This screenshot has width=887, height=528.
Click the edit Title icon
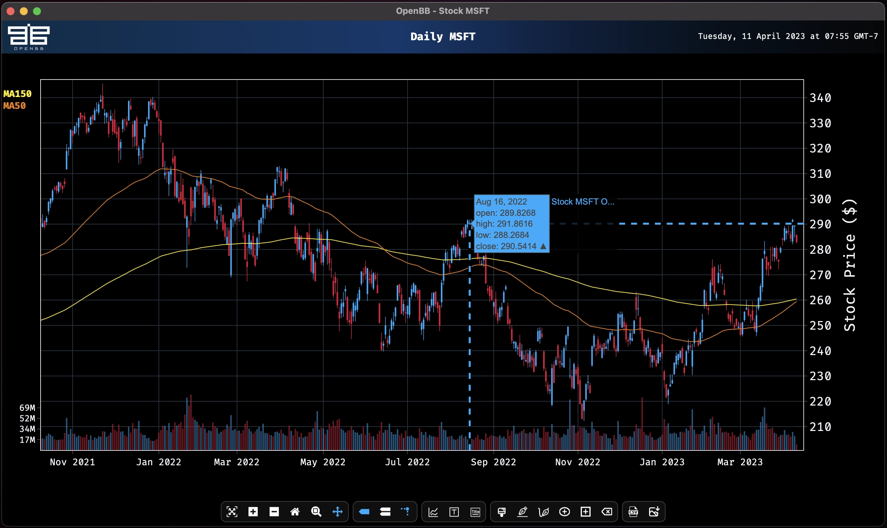coord(476,512)
